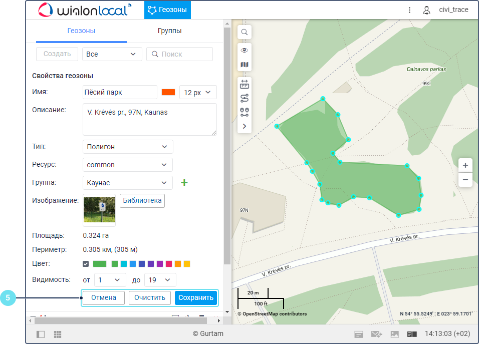Image resolution: width=479 pixels, height=344 pixels.
Task: Toggle the color checkbox next to Цвет
Action: [86, 264]
